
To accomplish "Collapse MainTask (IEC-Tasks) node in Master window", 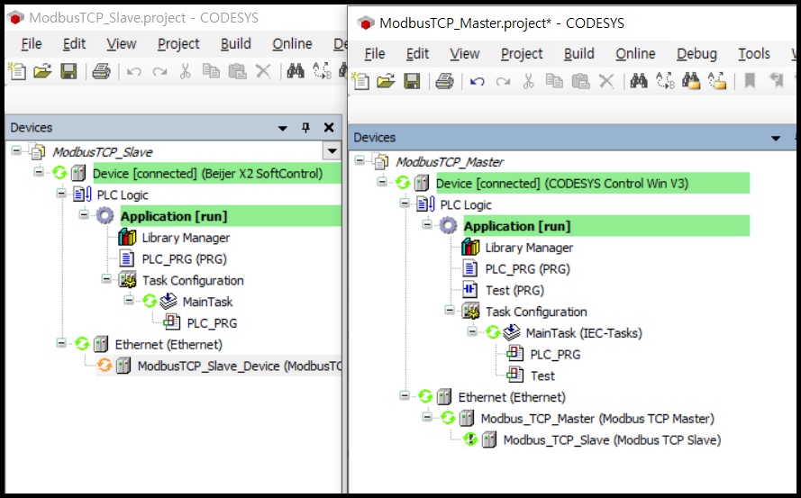I will pyautogui.click(x=472, y=331).
